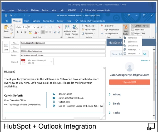Toggle Italic formatting
This screenshot has height=132, width=158.
point(22,32)
